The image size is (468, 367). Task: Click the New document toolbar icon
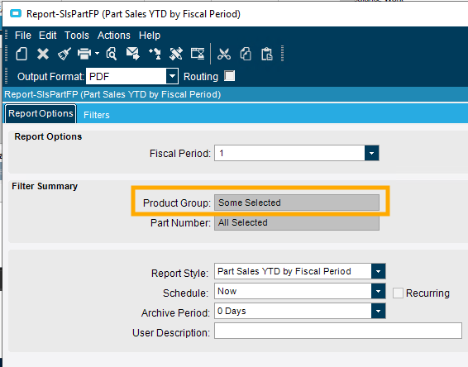21,54
